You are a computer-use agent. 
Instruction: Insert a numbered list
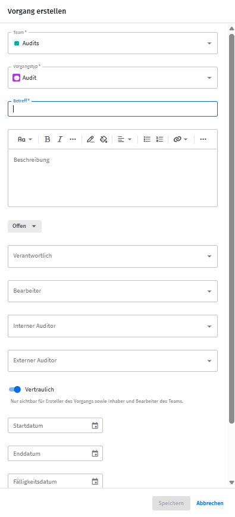tap(159, 139)
